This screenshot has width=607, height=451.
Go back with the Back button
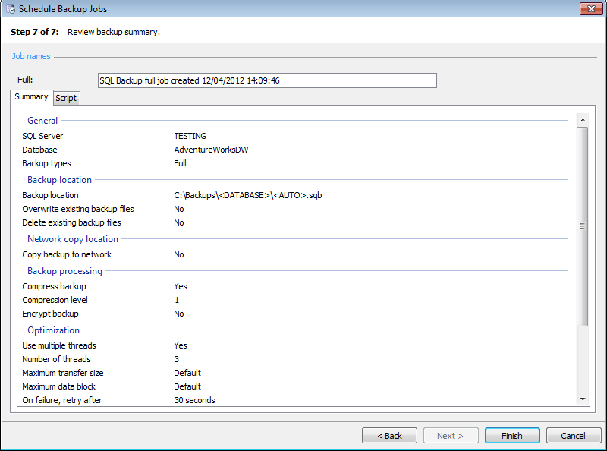[x=389, y=436]
